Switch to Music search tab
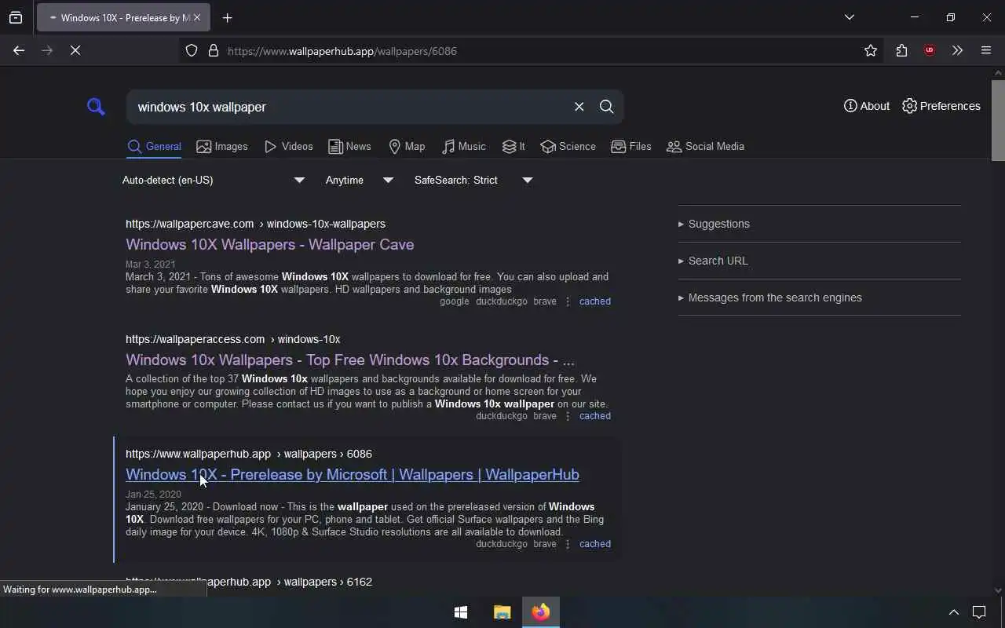 click(x=464, y=147)
